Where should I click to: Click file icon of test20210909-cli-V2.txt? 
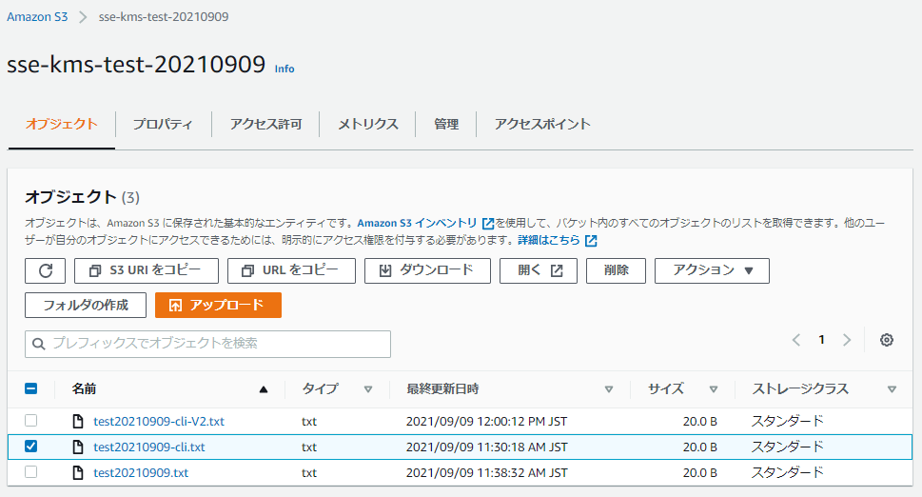coord(78,421)
